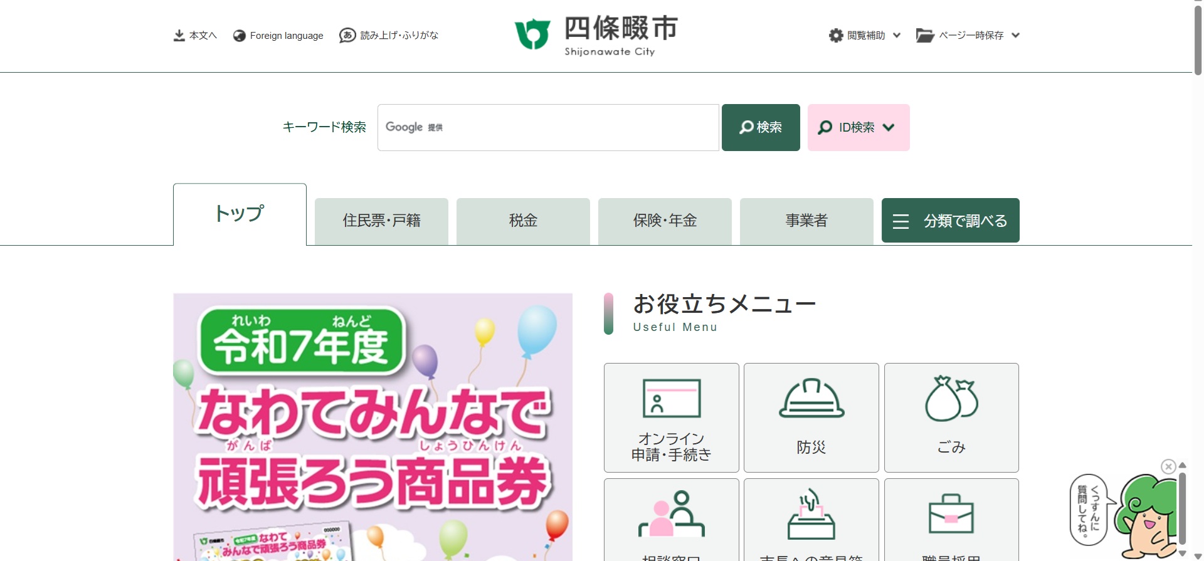Open the 分類で調べる hamburger menu
This screenshot has height=561, width=1204.
951,221
